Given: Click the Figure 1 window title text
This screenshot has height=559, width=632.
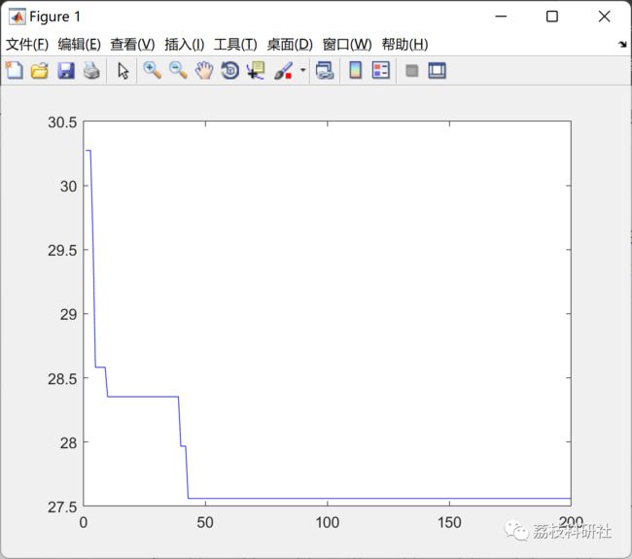Looking at the screenshot, I should click(x=54, y=17).
